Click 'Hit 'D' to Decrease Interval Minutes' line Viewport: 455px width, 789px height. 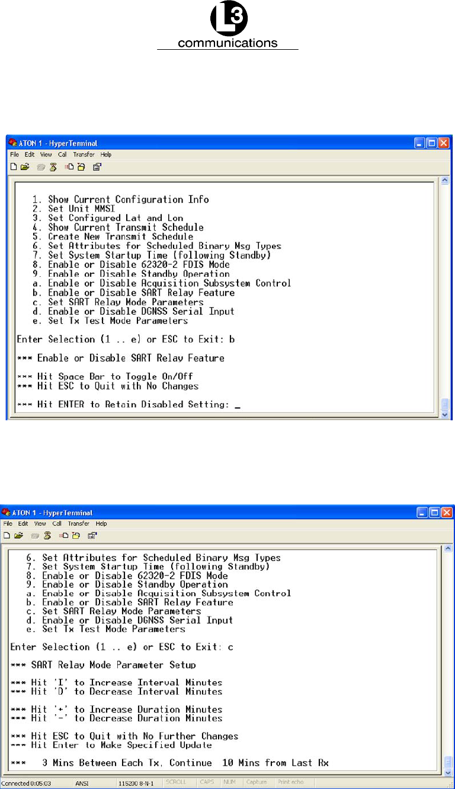(x=116, y=692)
